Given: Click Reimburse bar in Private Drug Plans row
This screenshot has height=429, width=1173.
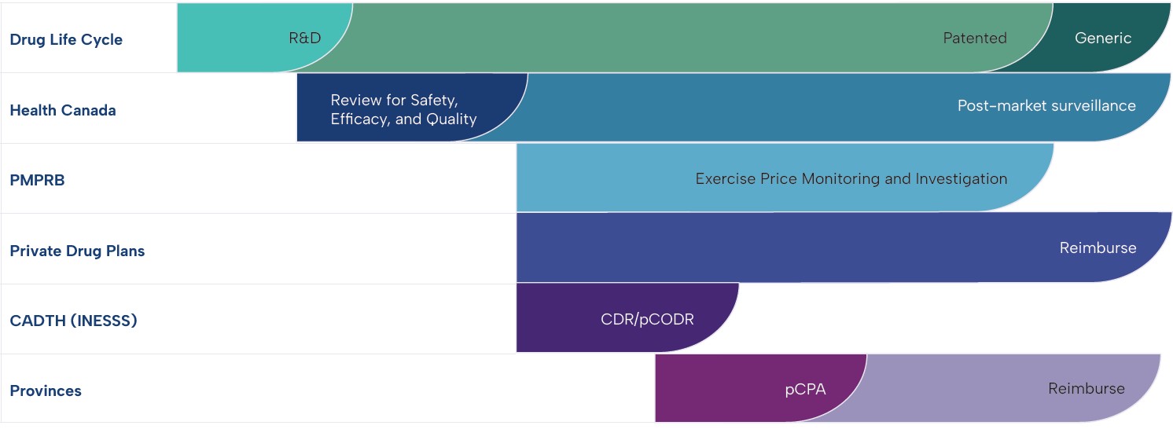Looking at the screenshot, I should tap(826, 248).
